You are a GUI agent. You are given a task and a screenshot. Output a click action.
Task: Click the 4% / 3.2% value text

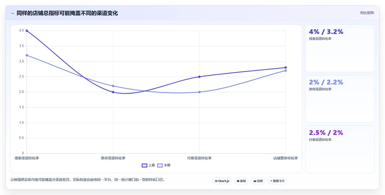pos(326,32)
